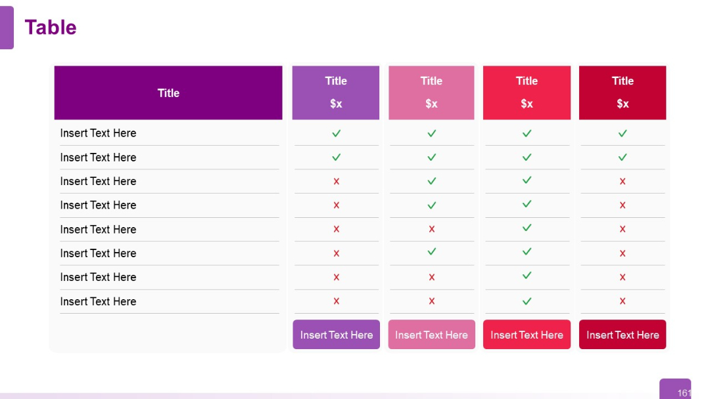Select the light purple Title $x header
This screenshot has height=399, width=710.
(336, 93)
